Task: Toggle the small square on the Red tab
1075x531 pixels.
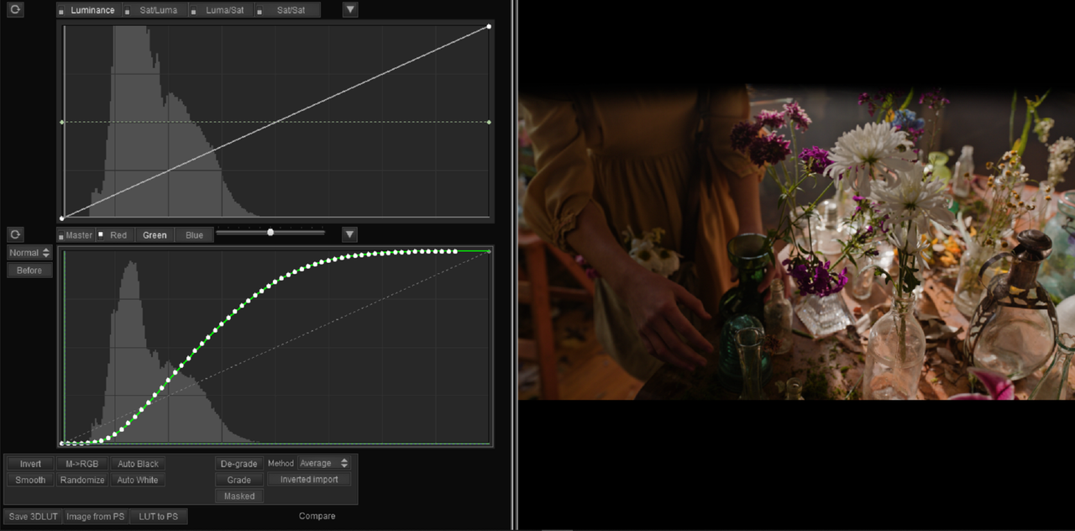Action: [x=101, y=235]
